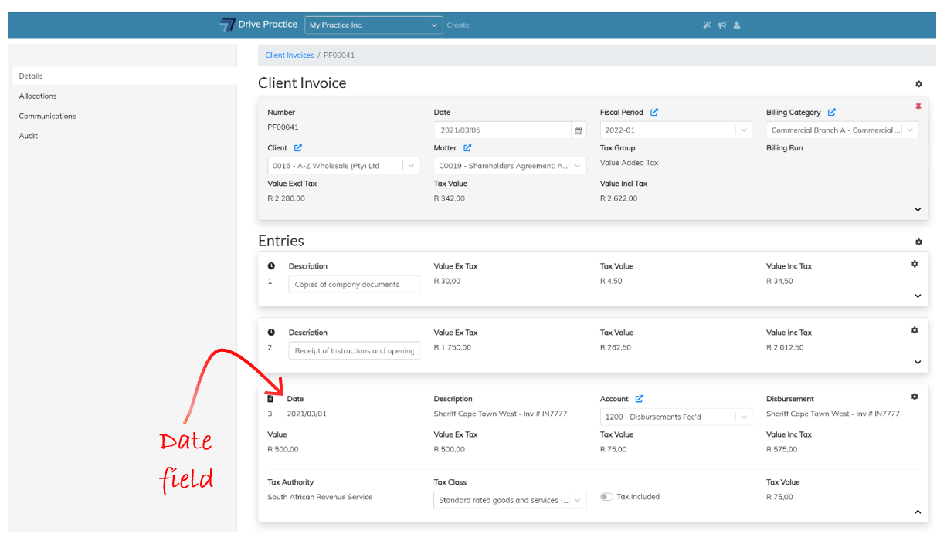Open settings gear for entry 3

click(x=915, y=397)
